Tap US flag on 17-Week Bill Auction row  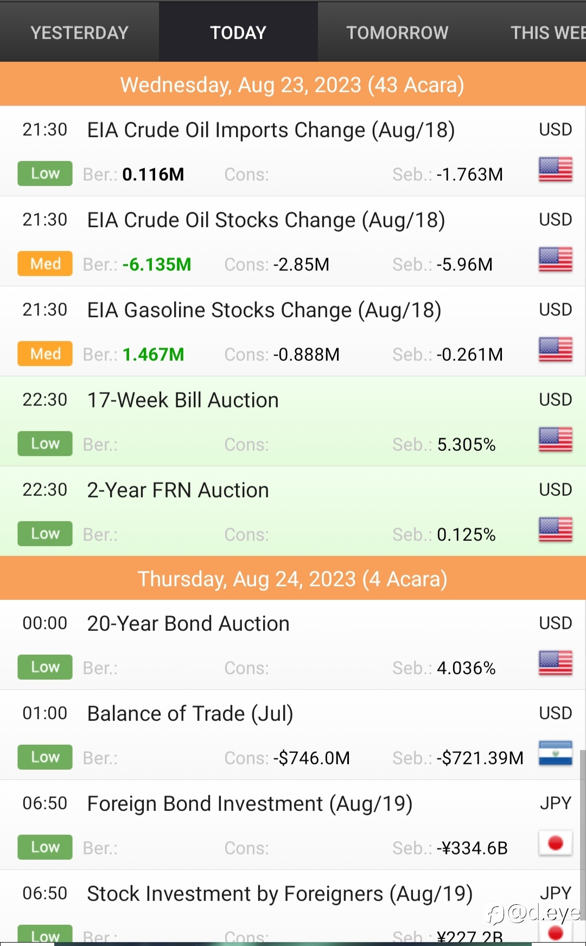point(555,440)
